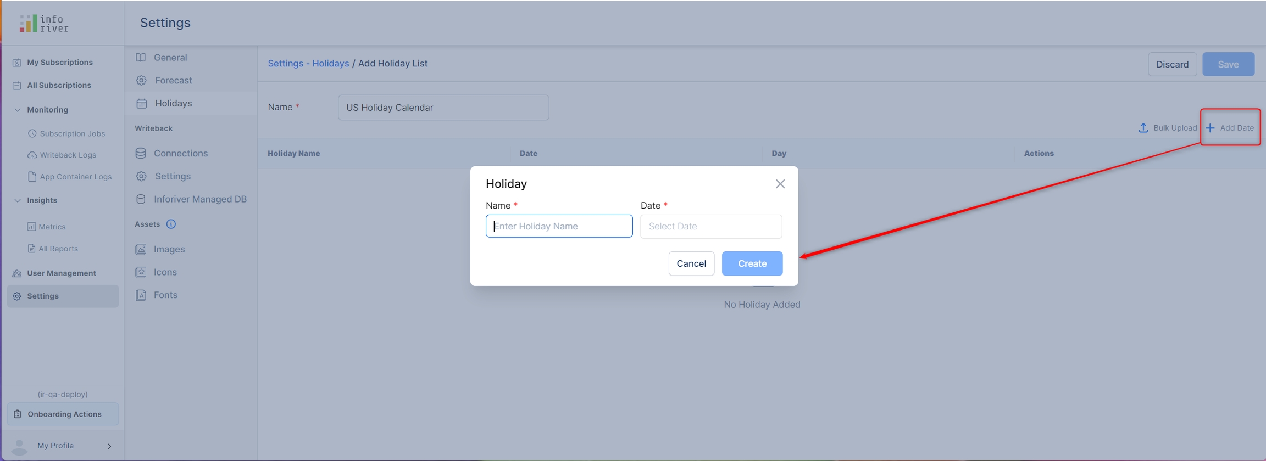Click the Fonts asset icon
The height and width of the screenshot is (461, 1266).
tap(141, 295)
